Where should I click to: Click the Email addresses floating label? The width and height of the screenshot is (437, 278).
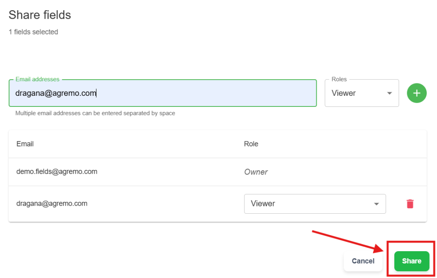38,79
